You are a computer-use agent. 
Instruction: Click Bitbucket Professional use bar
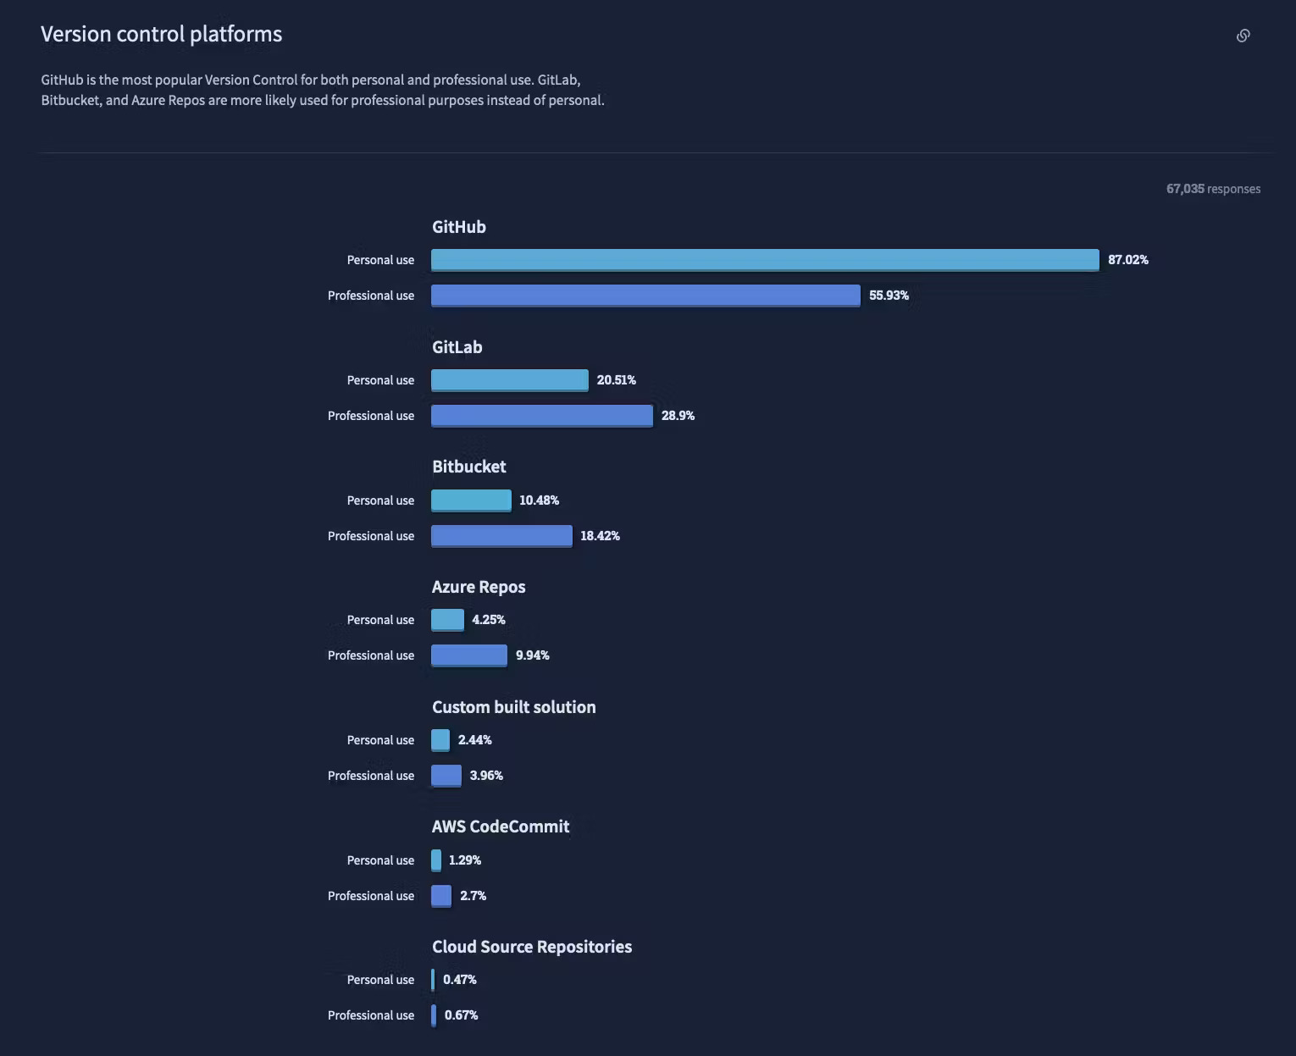click(501, 536)
